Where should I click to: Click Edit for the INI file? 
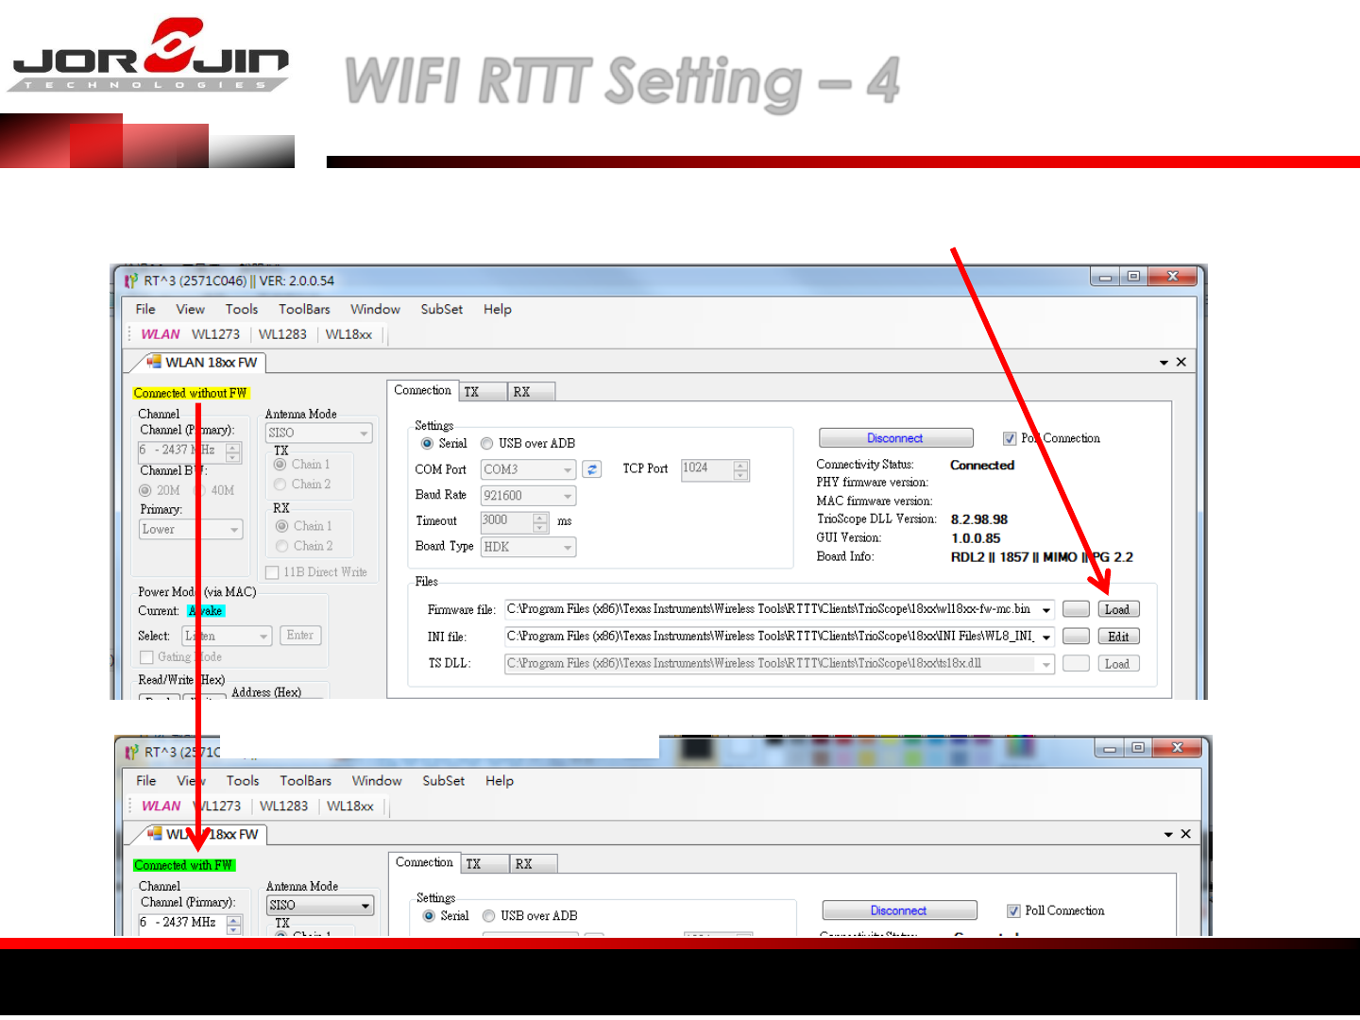(x=1118, y=637)
